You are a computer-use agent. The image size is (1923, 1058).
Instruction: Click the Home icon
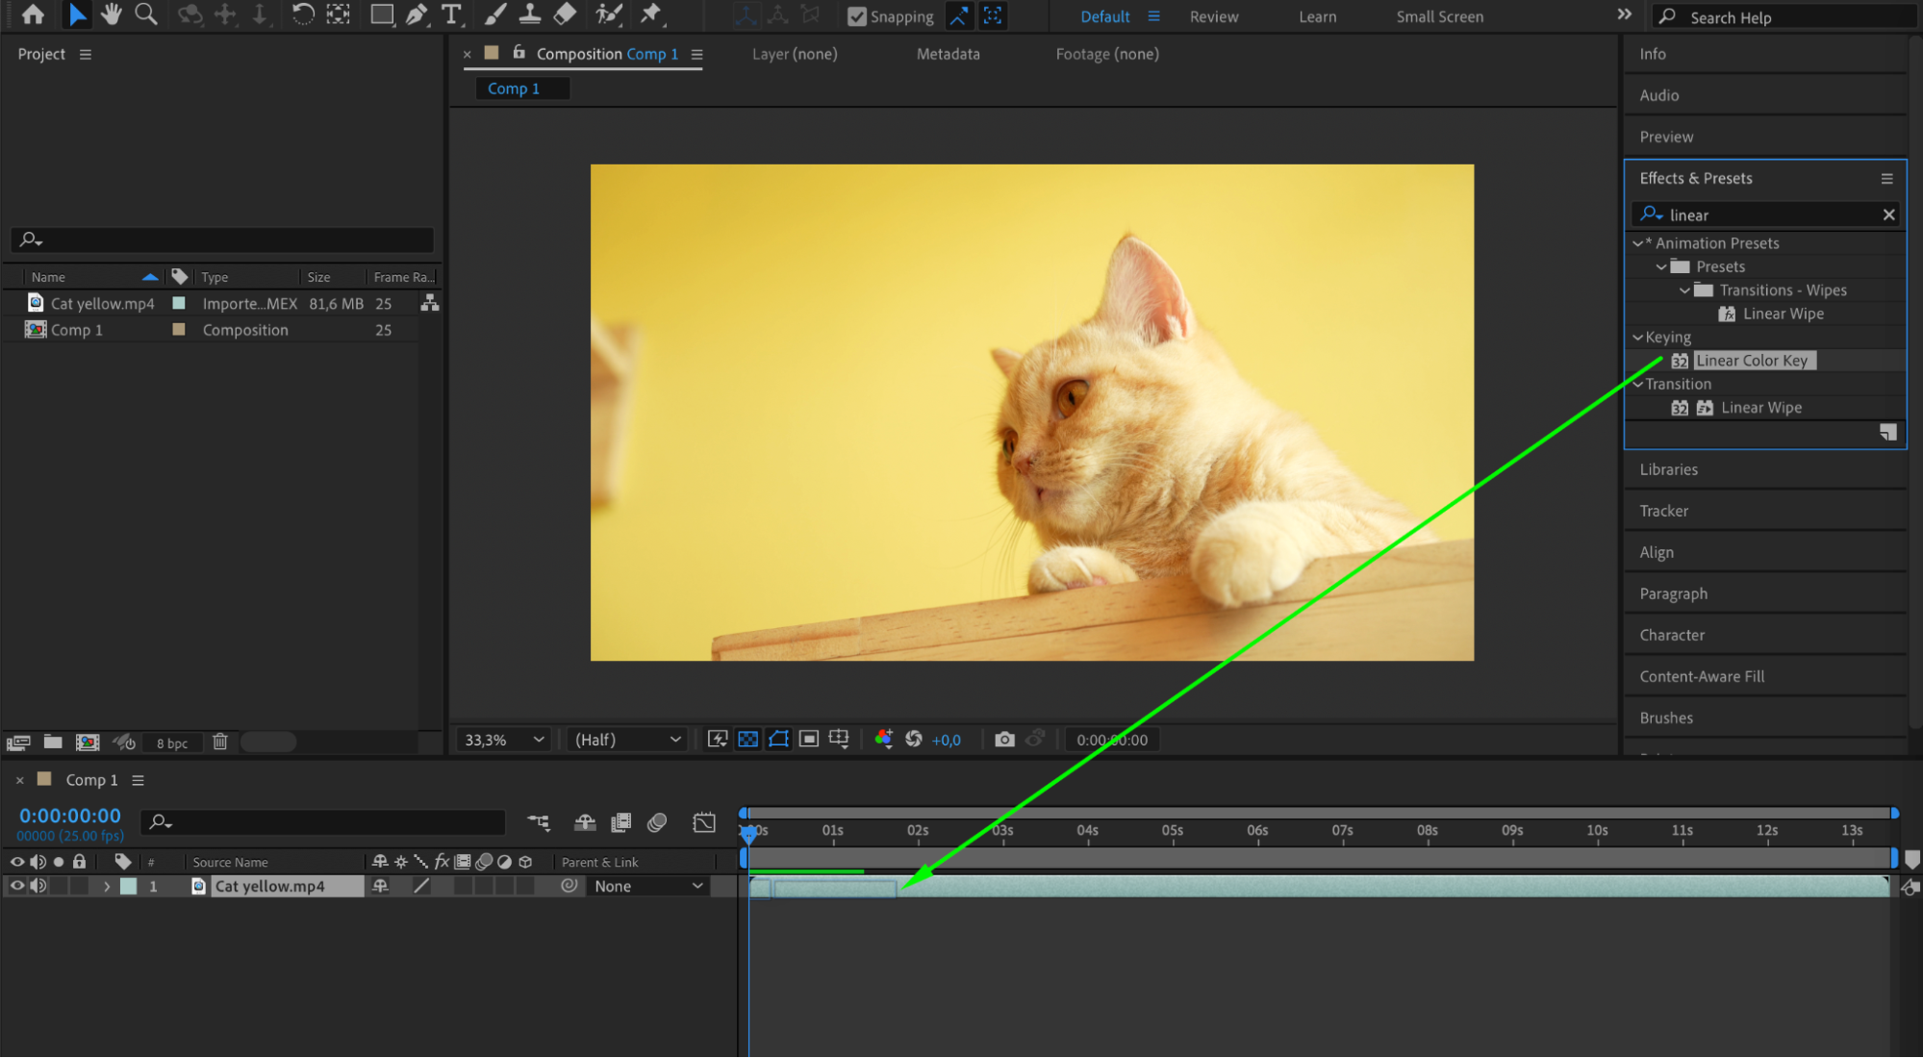pyautogui.click(x=33, y=14)
